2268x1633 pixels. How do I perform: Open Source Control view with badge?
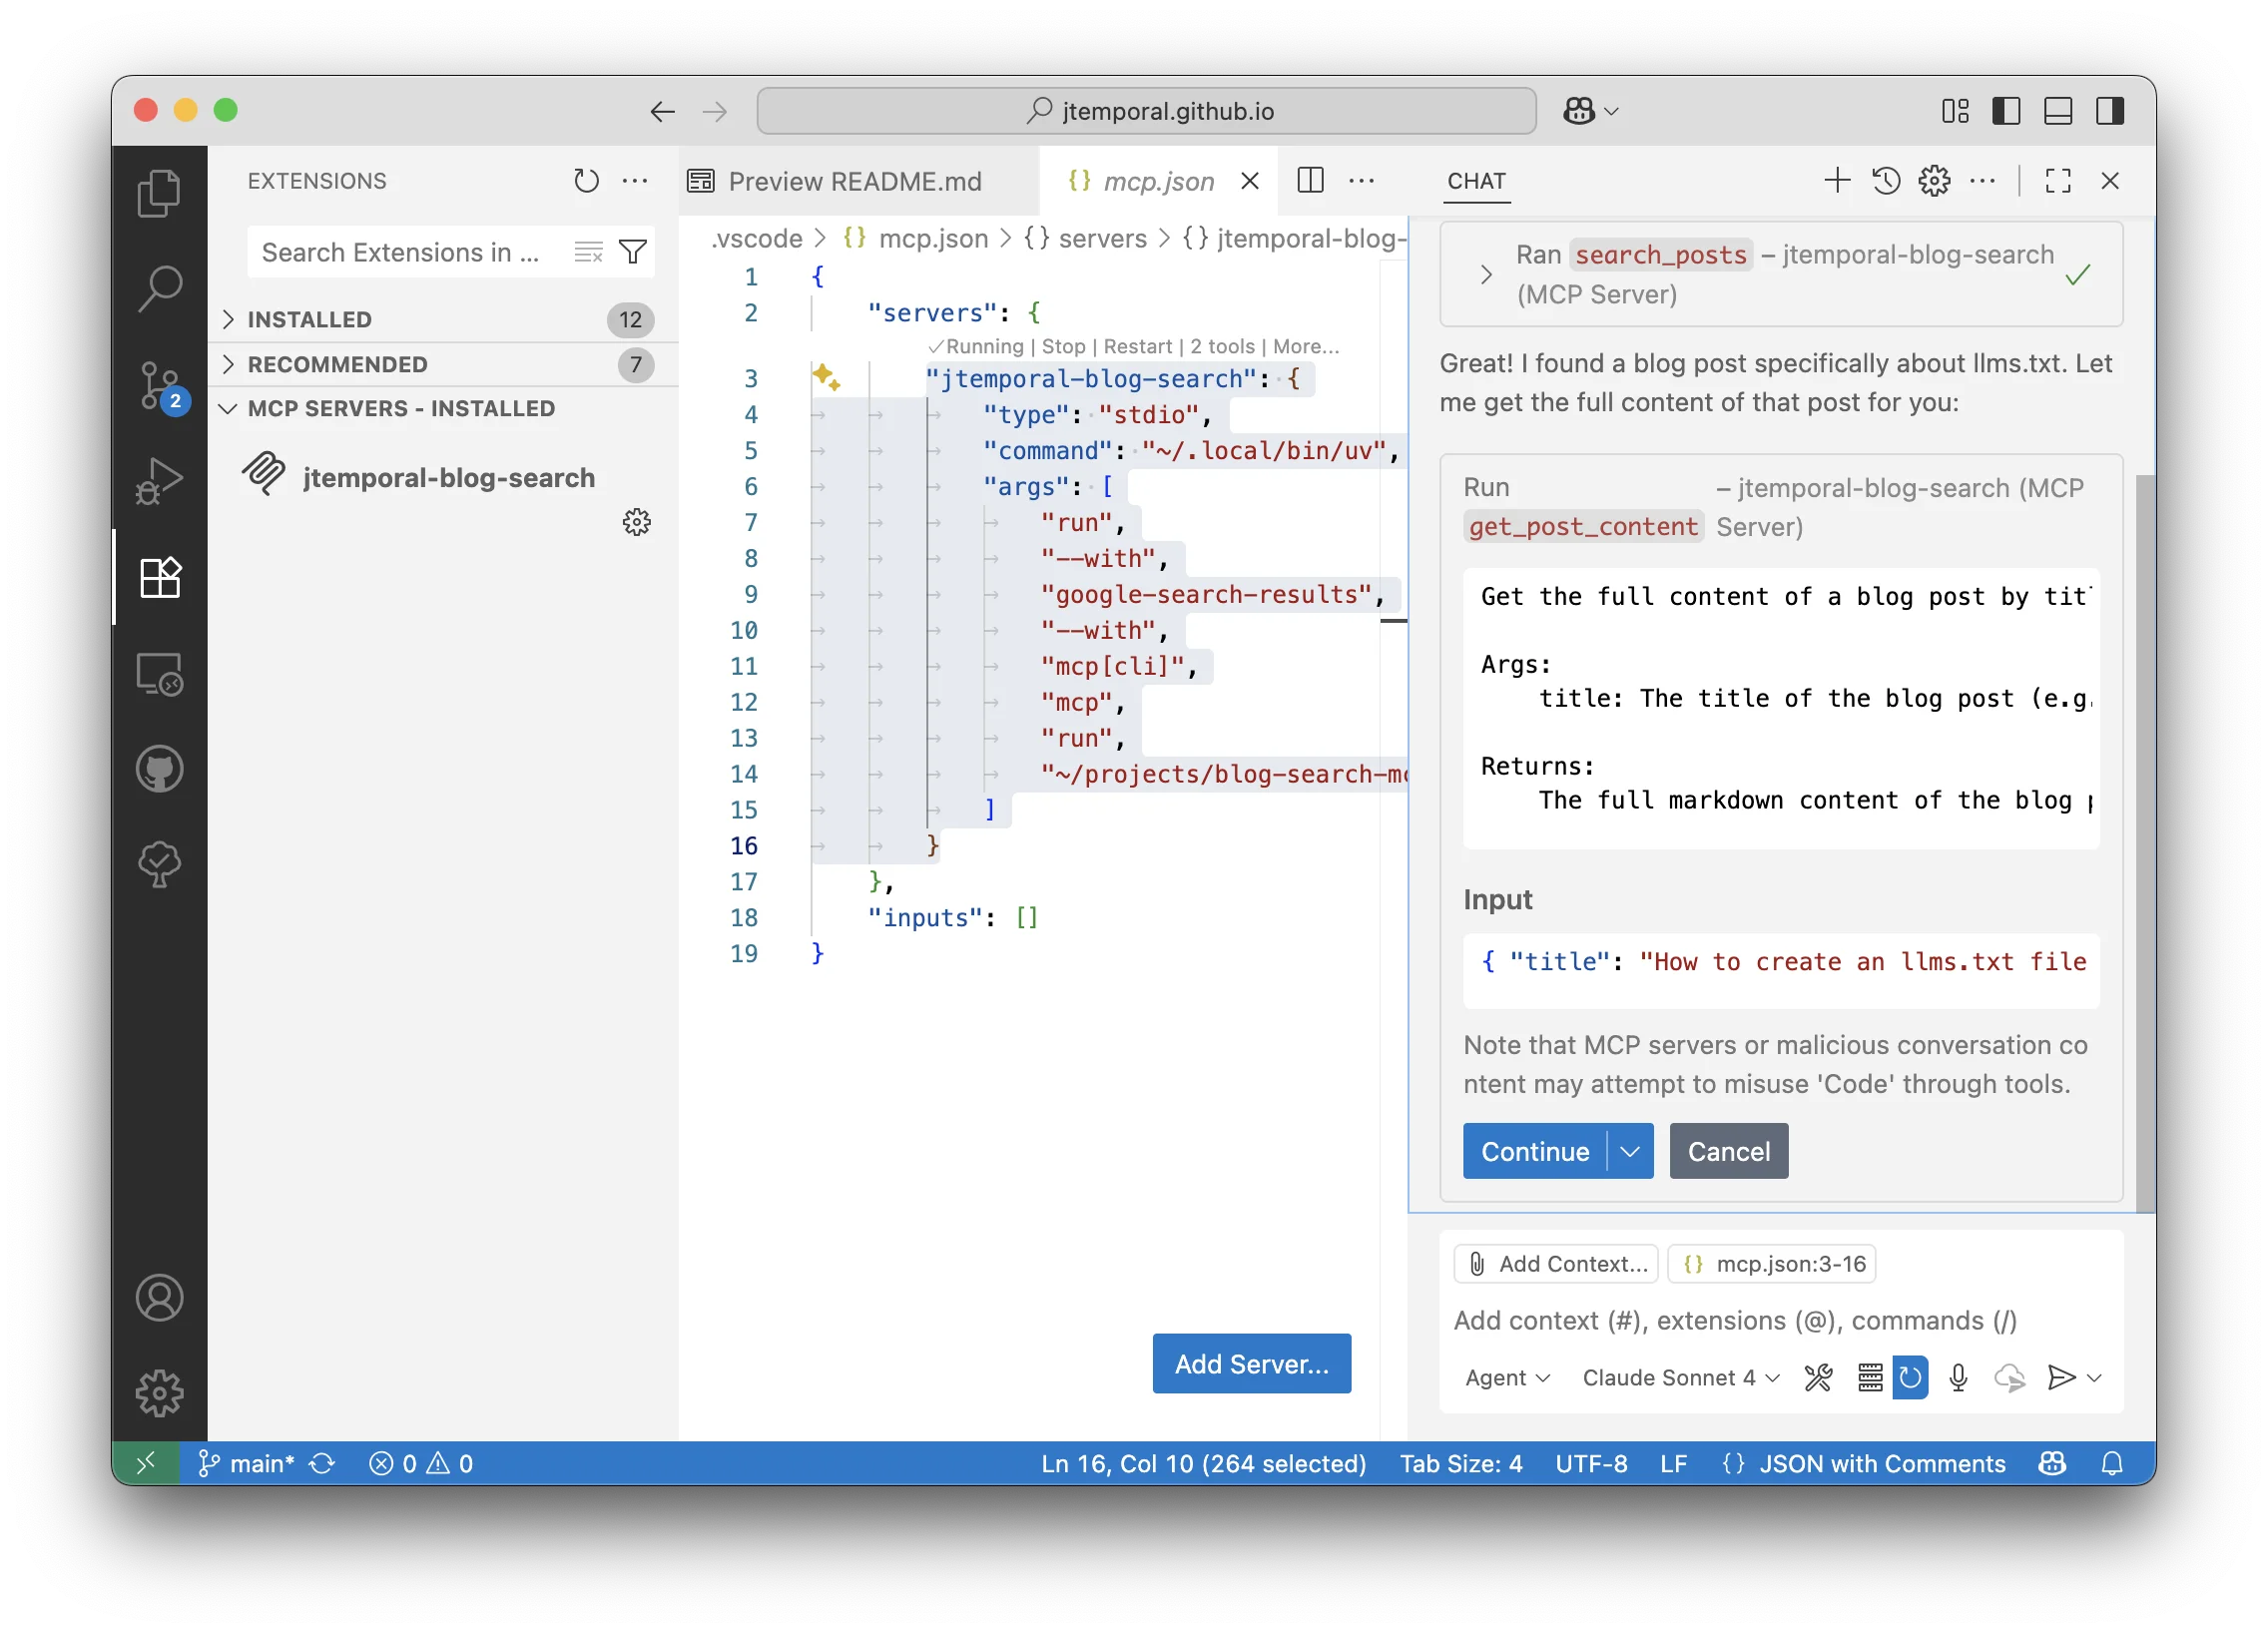[x=159, y=385]
